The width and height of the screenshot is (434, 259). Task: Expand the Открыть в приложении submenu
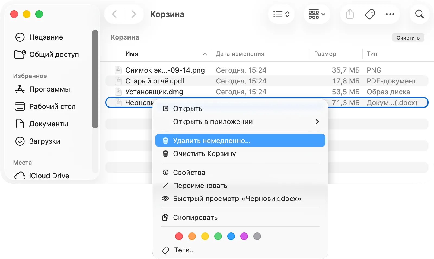tap(240, 122)
